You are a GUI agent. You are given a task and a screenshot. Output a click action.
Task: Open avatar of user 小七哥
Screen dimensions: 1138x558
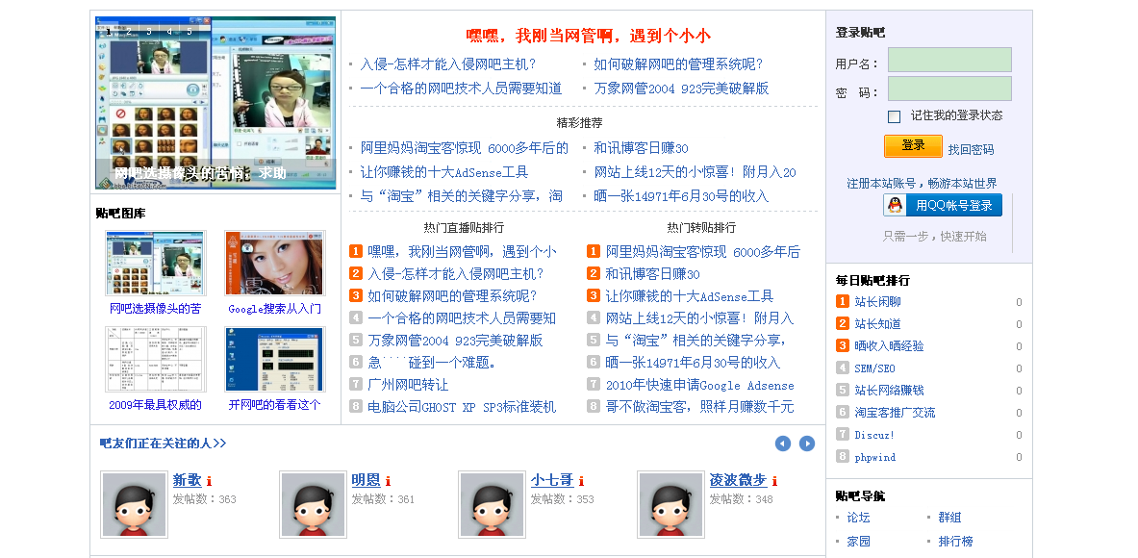click(493, 505)
